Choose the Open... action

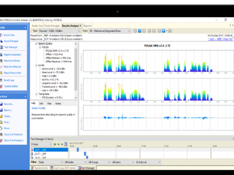pyautogui.click(x=7, y=116)
